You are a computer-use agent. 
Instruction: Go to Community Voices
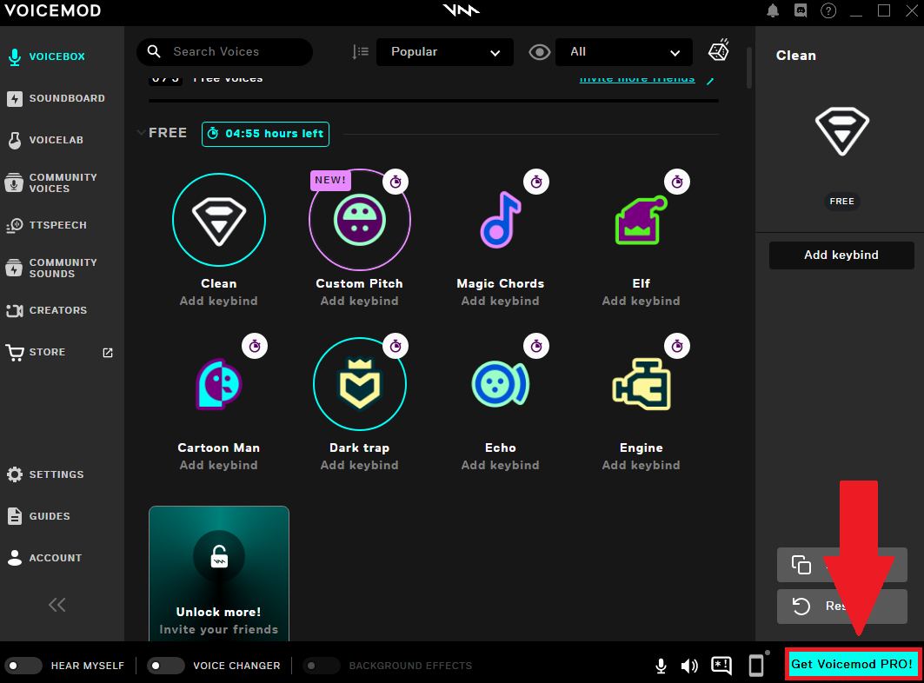(63, 182)
